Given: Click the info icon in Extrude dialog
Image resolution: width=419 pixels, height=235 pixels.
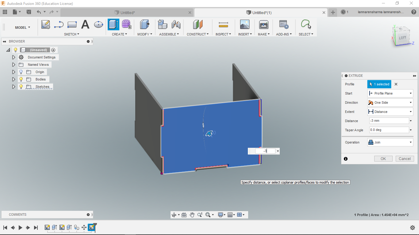Looking at the screenshot, I should [346, 159].
